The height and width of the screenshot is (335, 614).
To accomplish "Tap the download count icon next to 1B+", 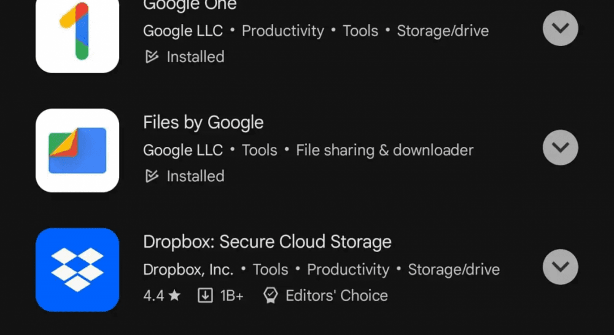I will coord(205,296).
